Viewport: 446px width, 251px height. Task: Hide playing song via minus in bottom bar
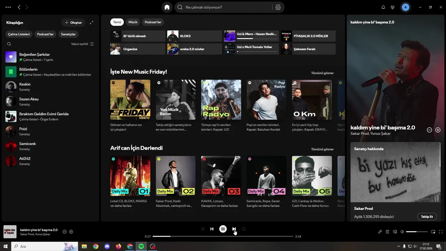pos(64,231)
